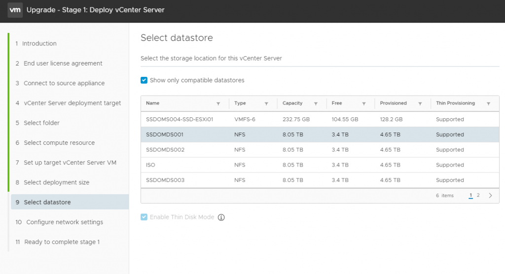505x274 pixels.
Task: Go to step 3 Connect to source appliance
Action: [x=60, y=83]
